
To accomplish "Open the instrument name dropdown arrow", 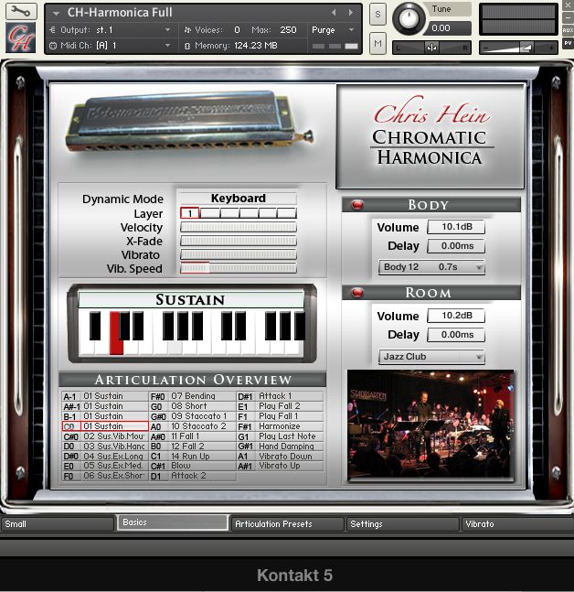I will pyautogui.click(x=56, y=13).
